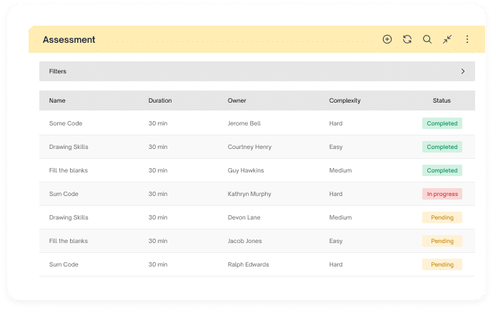Open the Some Code assessment row
This screenshot has width=493, height=310.
point(257,123)
